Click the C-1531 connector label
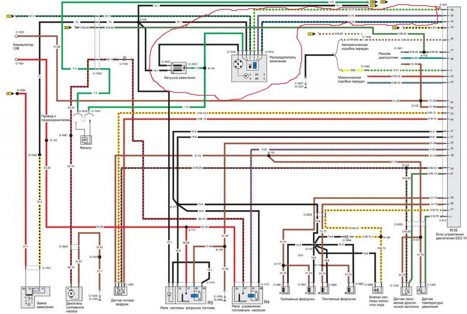 tap(46, 268)
